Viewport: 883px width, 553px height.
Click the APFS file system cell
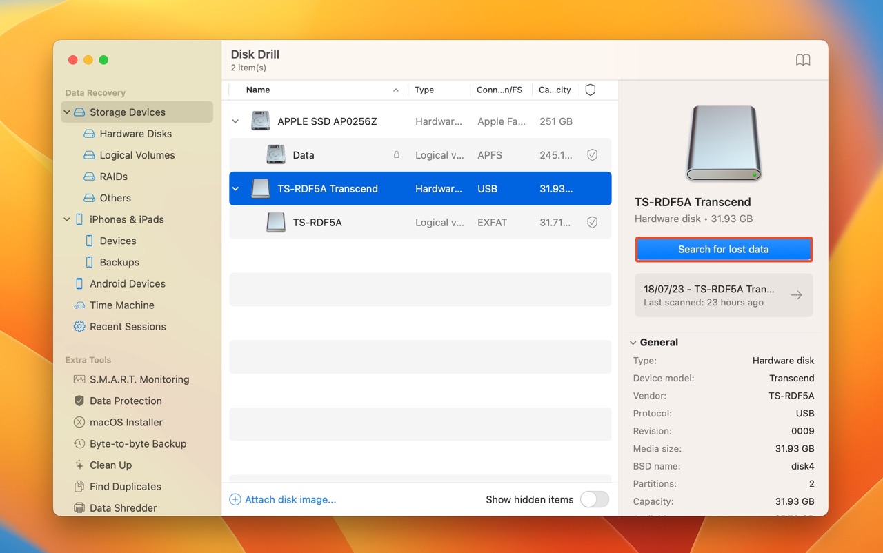[490, 155]
